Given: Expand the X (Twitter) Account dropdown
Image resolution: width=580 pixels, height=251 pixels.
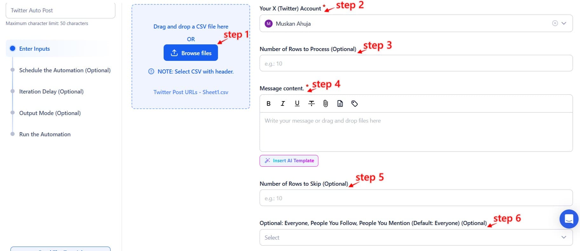Looking at the screenshot, I should pyautogui.click(x=564, y=23).
